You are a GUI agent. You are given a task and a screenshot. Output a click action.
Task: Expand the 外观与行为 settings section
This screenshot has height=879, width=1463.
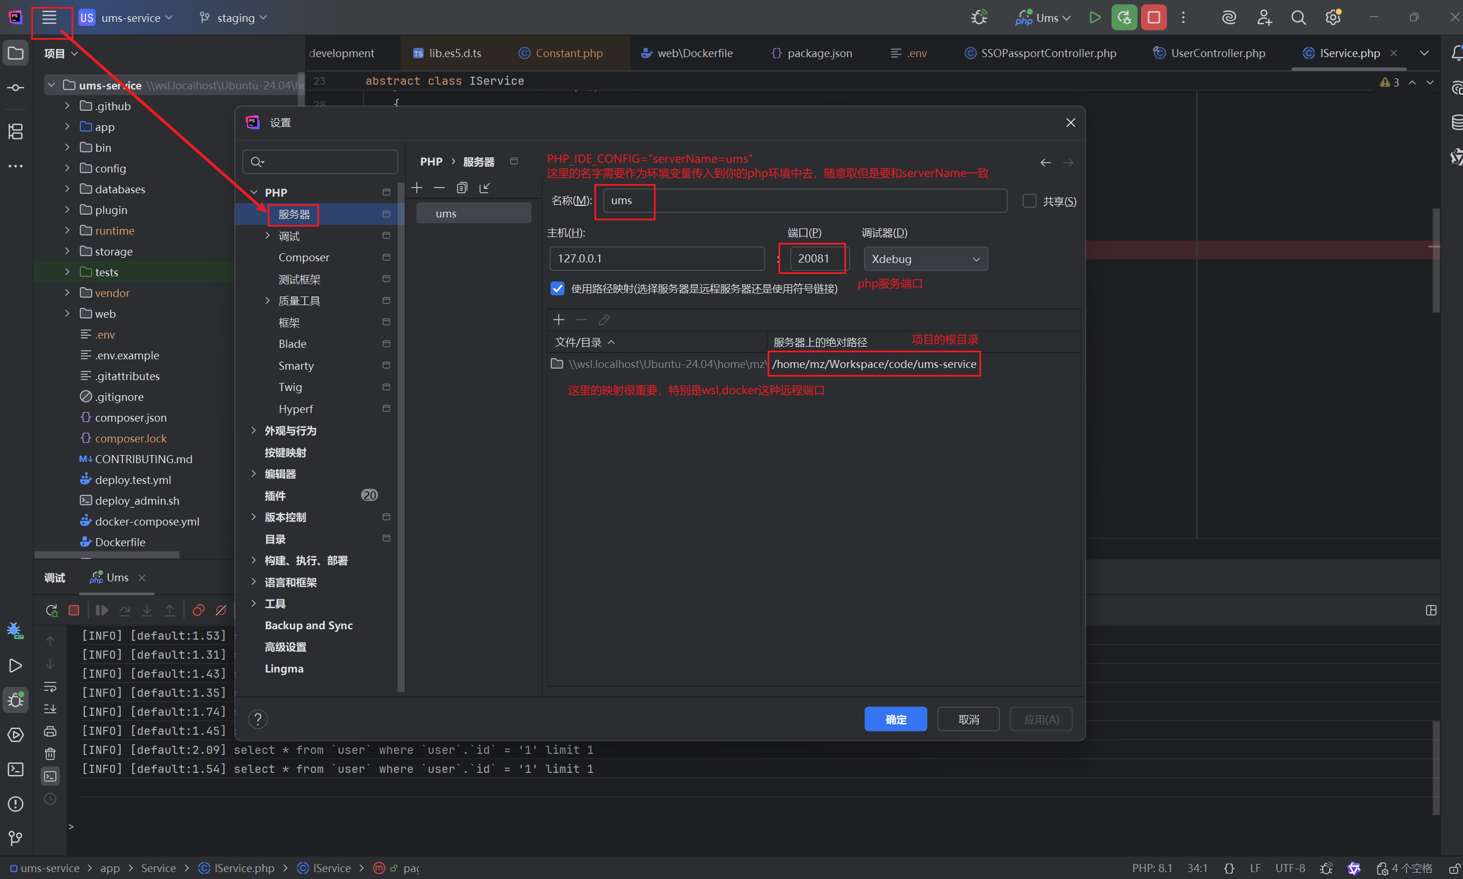253,431
